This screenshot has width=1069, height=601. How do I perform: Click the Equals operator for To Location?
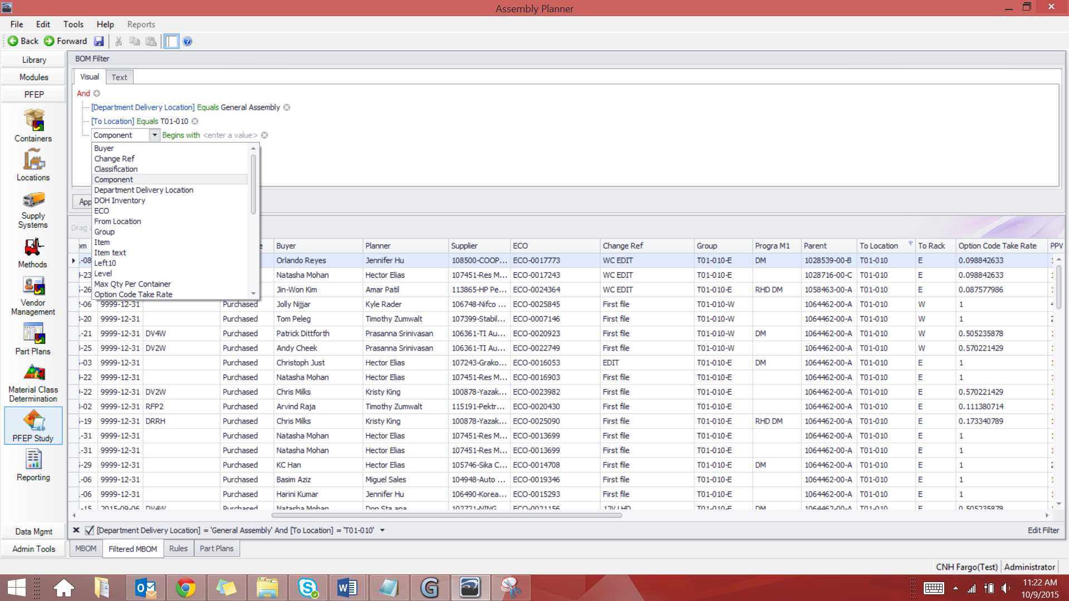point(147,121)
